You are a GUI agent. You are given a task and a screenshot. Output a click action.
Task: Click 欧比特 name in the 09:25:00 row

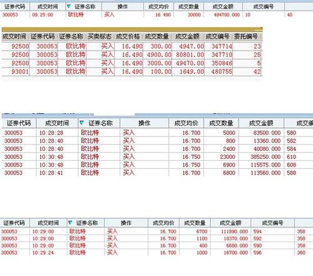click(76, 14)
